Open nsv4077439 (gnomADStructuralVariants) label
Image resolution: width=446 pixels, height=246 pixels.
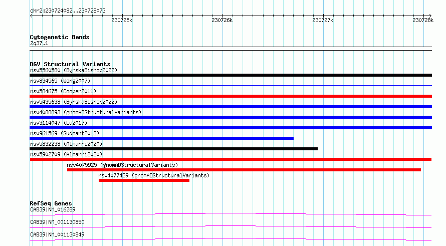point(154,175)
